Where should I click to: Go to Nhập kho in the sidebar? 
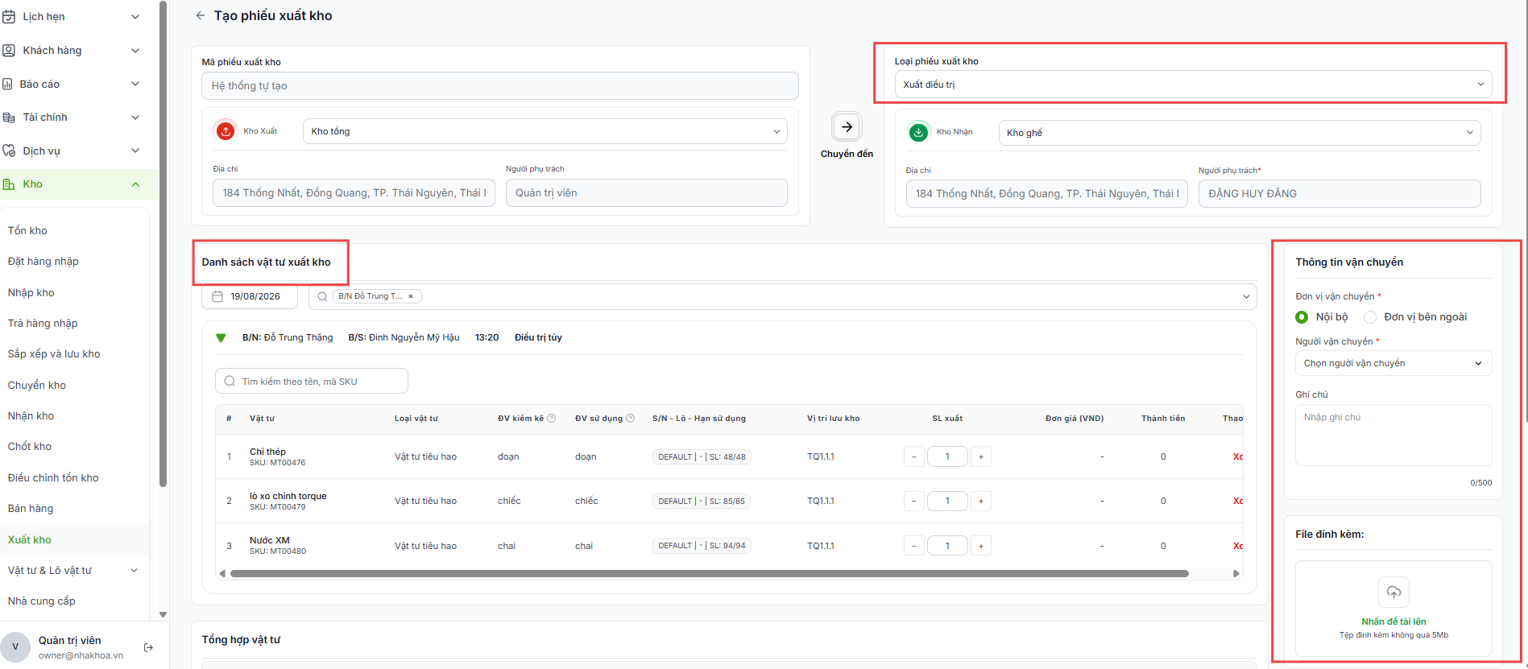(x=31, y=292)
